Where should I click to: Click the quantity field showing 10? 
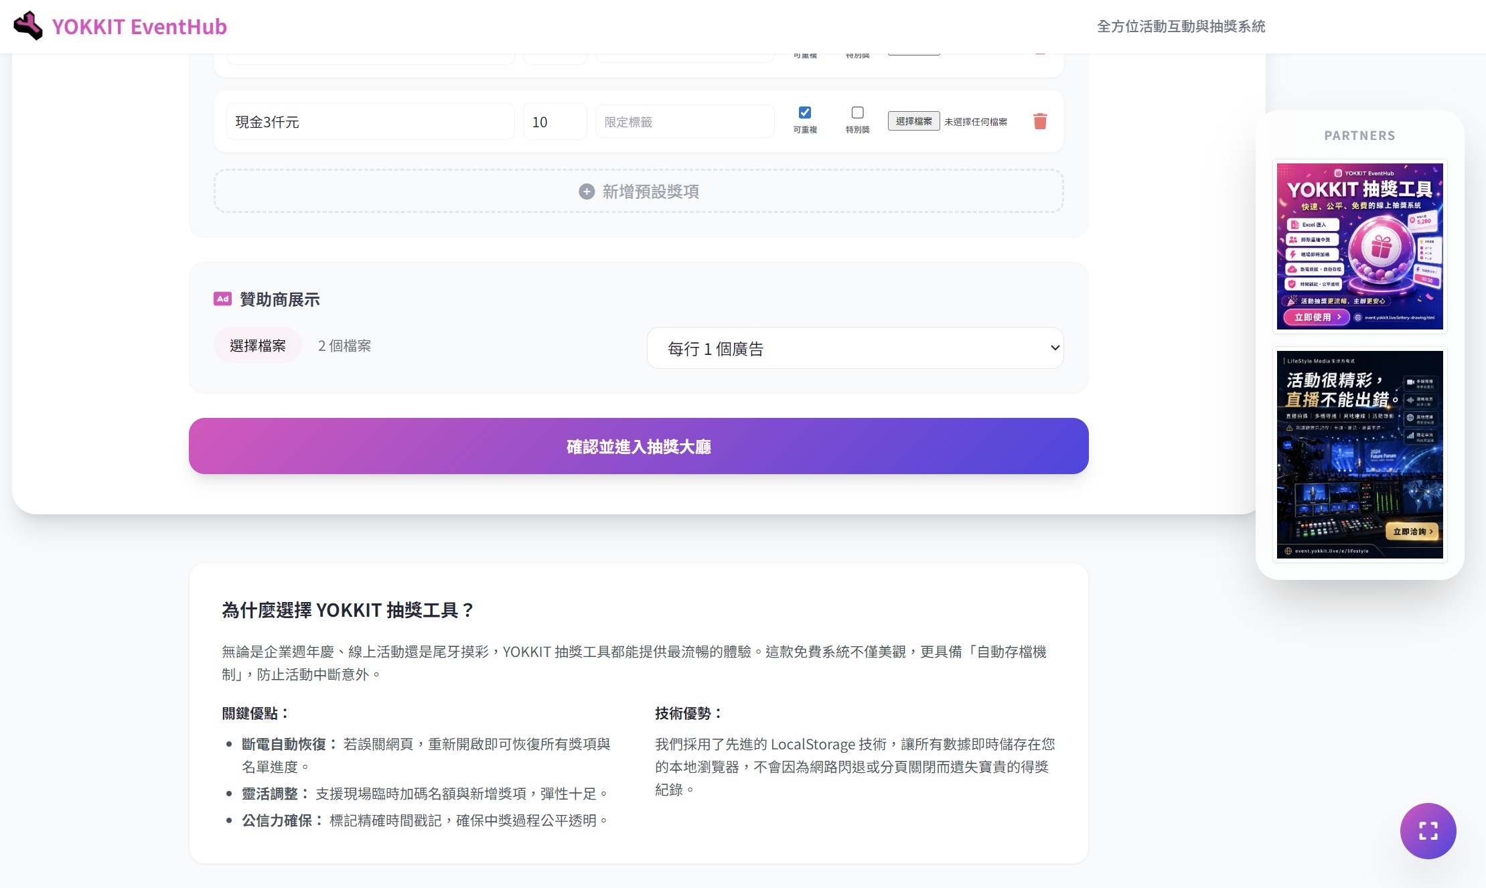point(555,122)
